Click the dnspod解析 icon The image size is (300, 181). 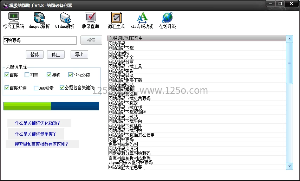click(x=39, y=18)
